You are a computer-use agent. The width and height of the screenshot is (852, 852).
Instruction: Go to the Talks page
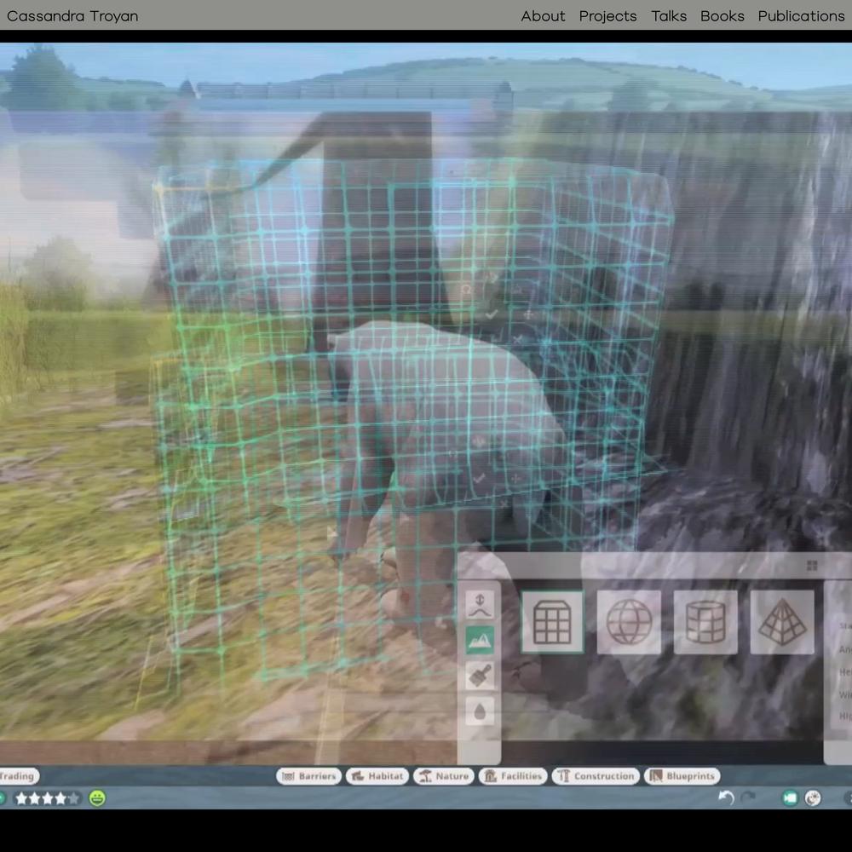pos(669,15)
